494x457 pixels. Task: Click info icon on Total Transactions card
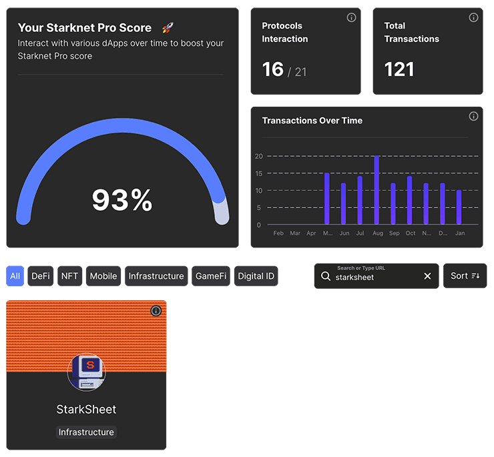[x=473, y=17]
